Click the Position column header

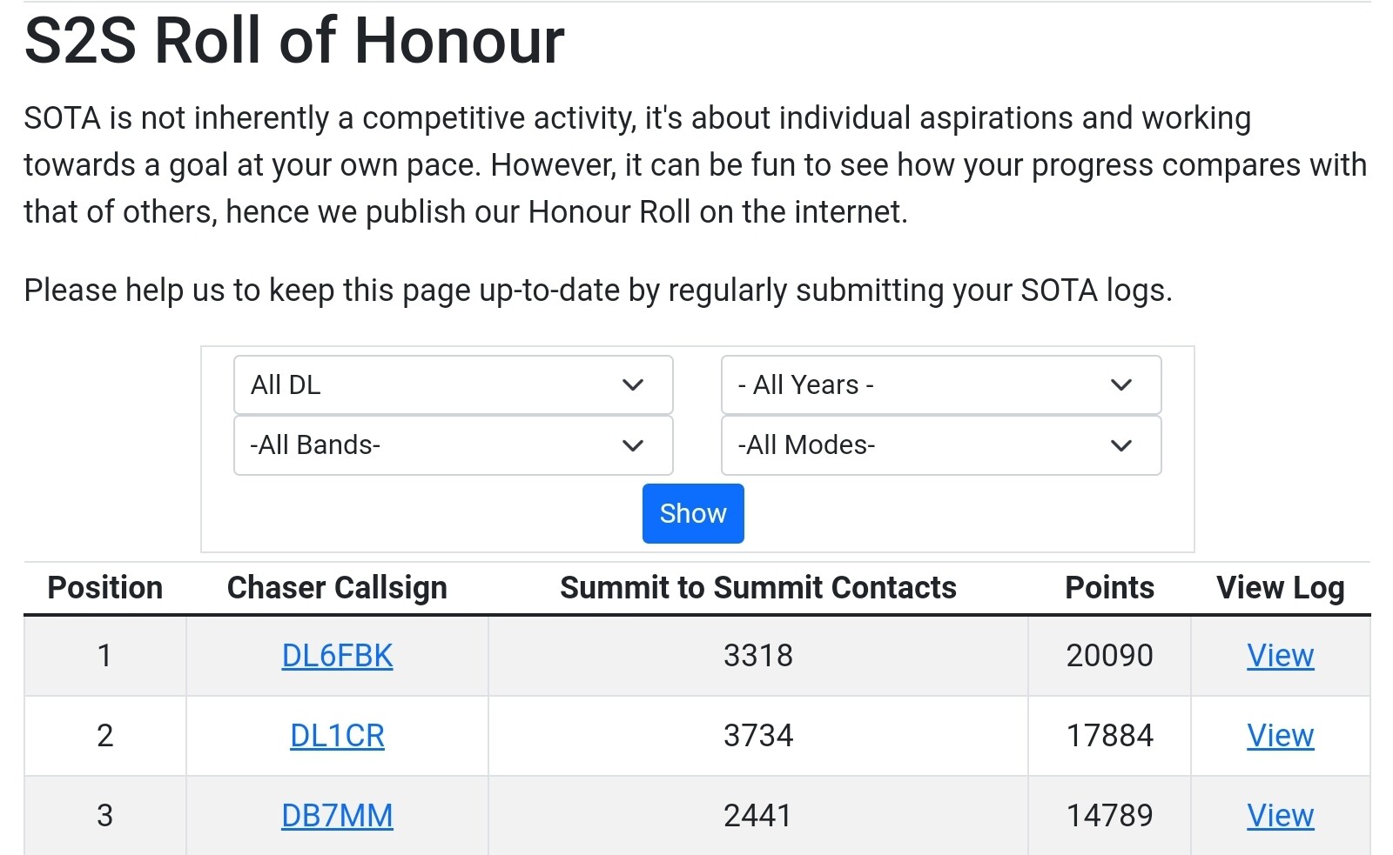[x=104, y=588]
